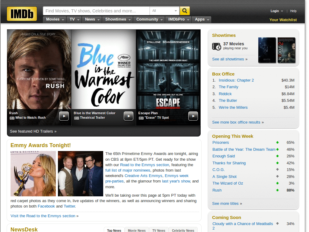Open the IMDbPro menu
Screen dimensions: 309x232
coord(178,19)
